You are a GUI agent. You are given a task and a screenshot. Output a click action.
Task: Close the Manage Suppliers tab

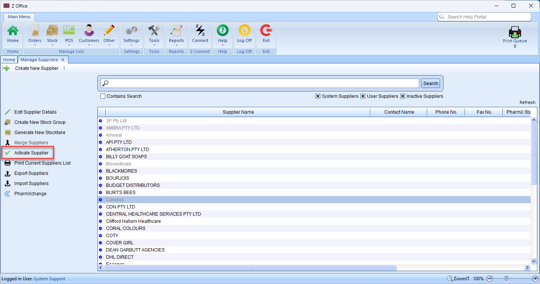click(63, 60)
